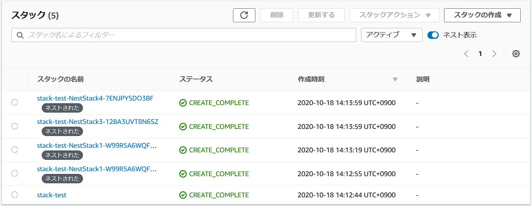Open NestStack1 link created at 14:12:55

pyautogui.click(x=97, y=169)
